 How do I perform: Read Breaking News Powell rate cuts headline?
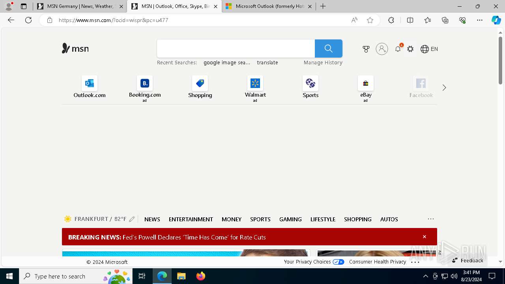coord(167,237)
